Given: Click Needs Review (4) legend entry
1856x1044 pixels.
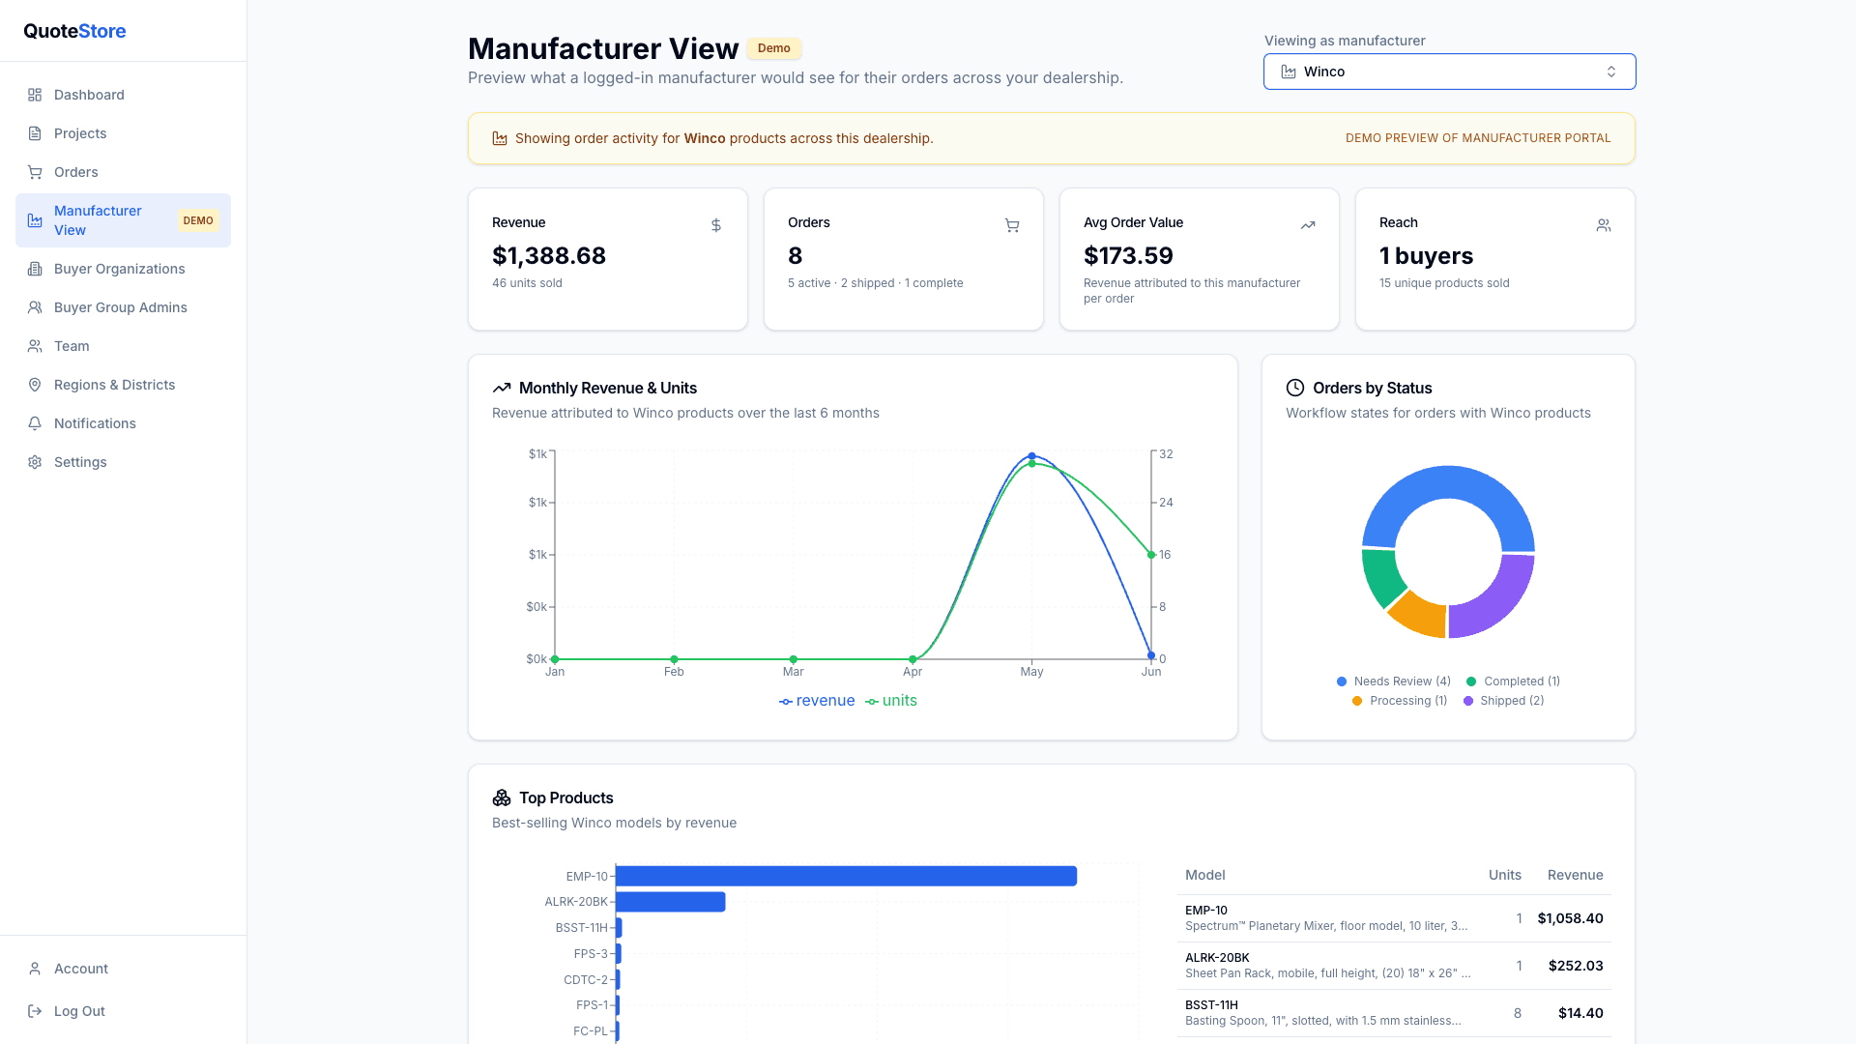Looking at the screenshot, I should coord(1393,681).
